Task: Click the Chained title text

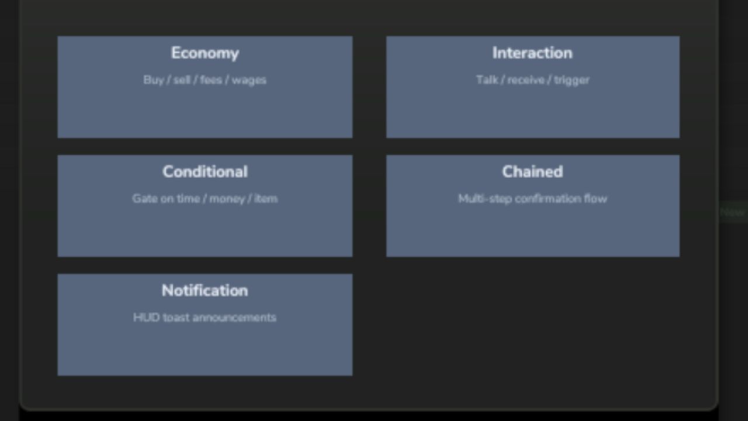Action: (532, 171)
